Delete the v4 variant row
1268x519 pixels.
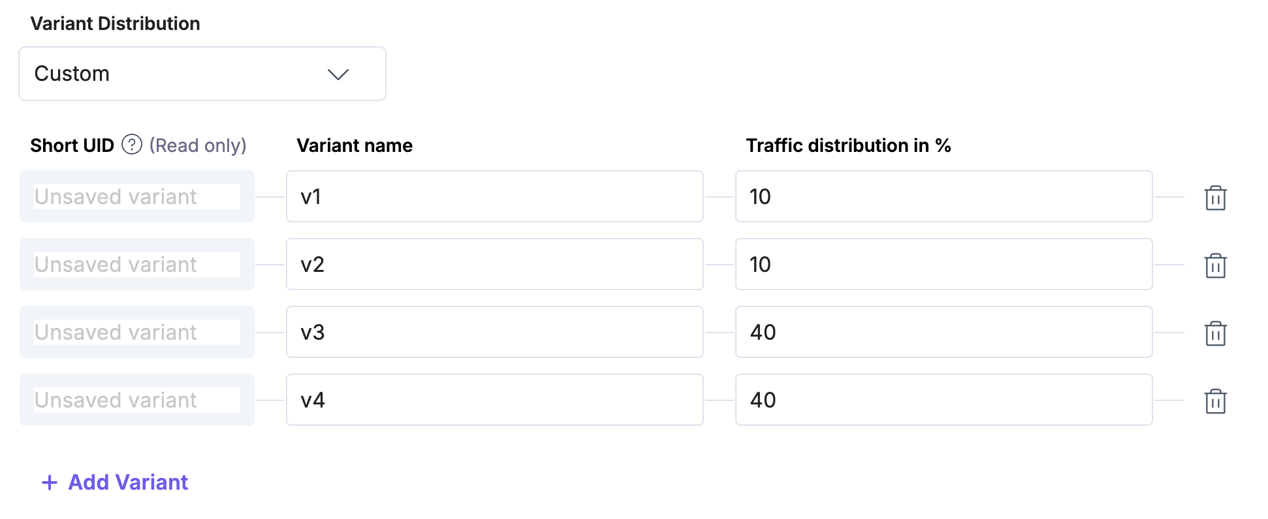coord(1215,401)
